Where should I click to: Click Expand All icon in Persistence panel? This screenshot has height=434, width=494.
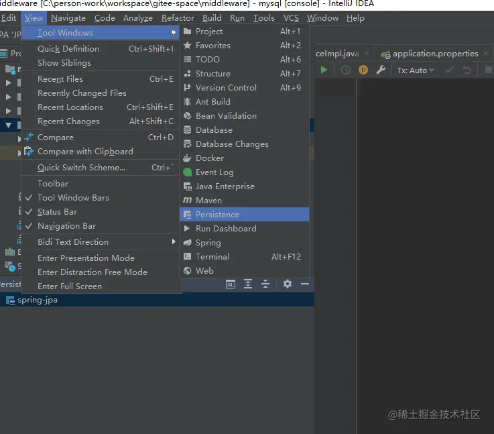pos(248,284)
